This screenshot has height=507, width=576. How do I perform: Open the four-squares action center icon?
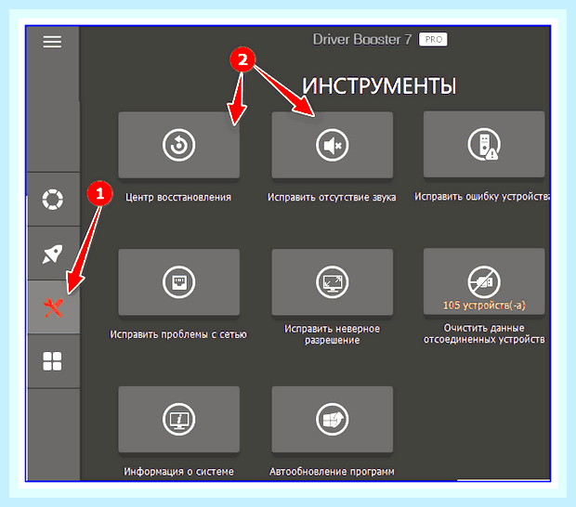click(x=52, y=361)
